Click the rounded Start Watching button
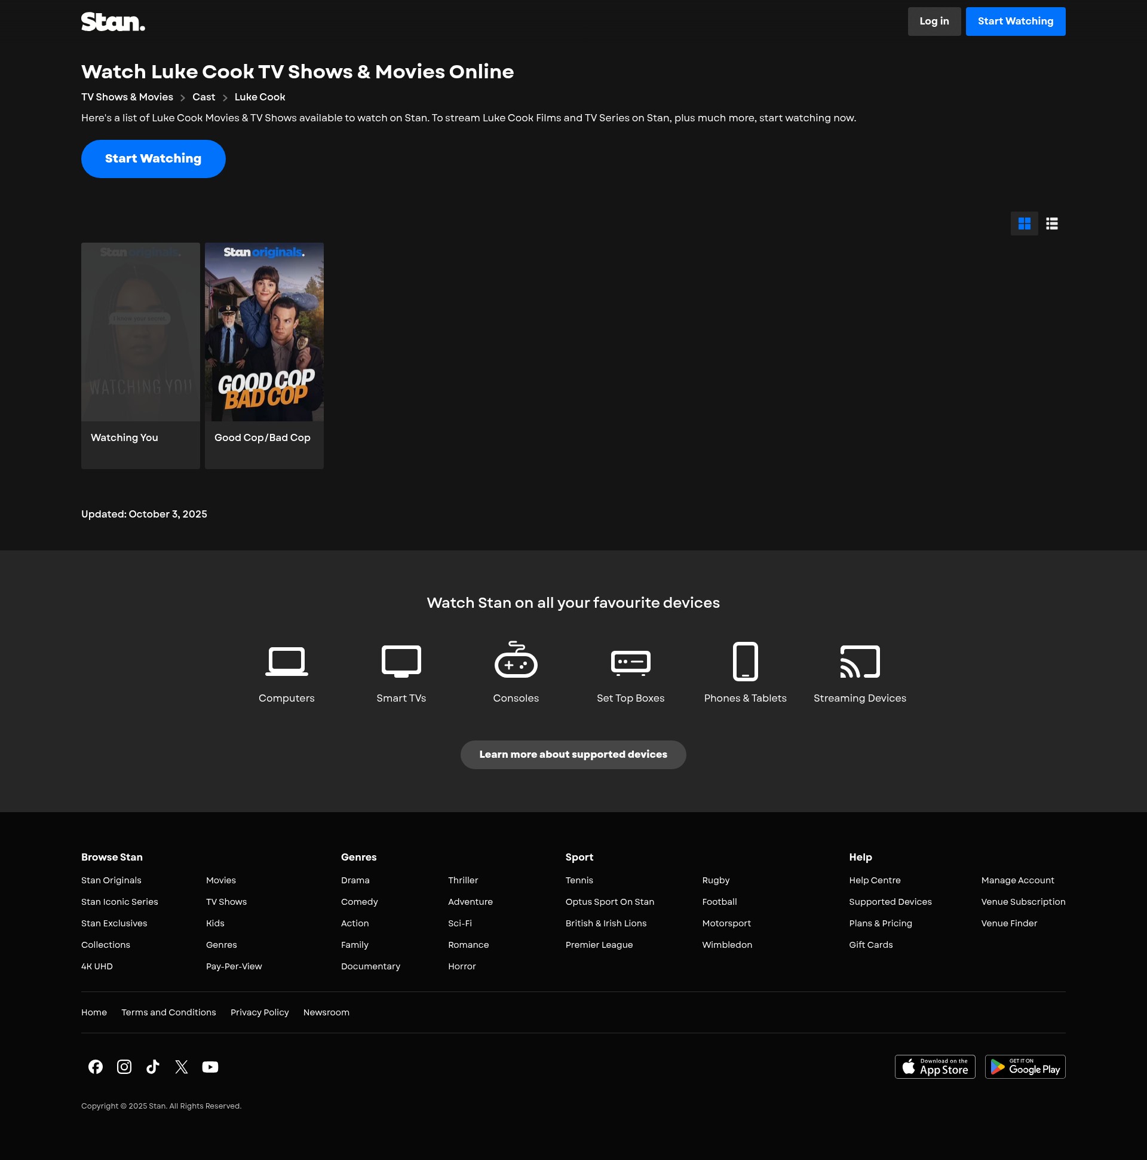The height and width of the screenshot is (1160, 1147). click(153, 158)
